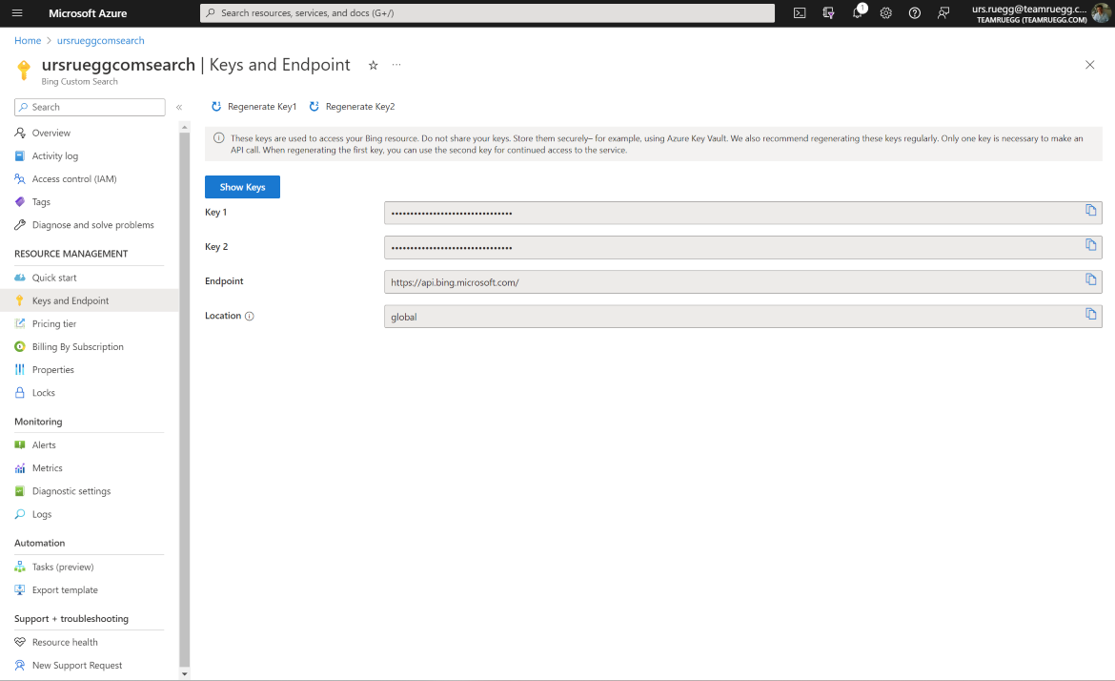Open the more options ellipsis
Viewport: 1115px width, 681px height.
396,65
